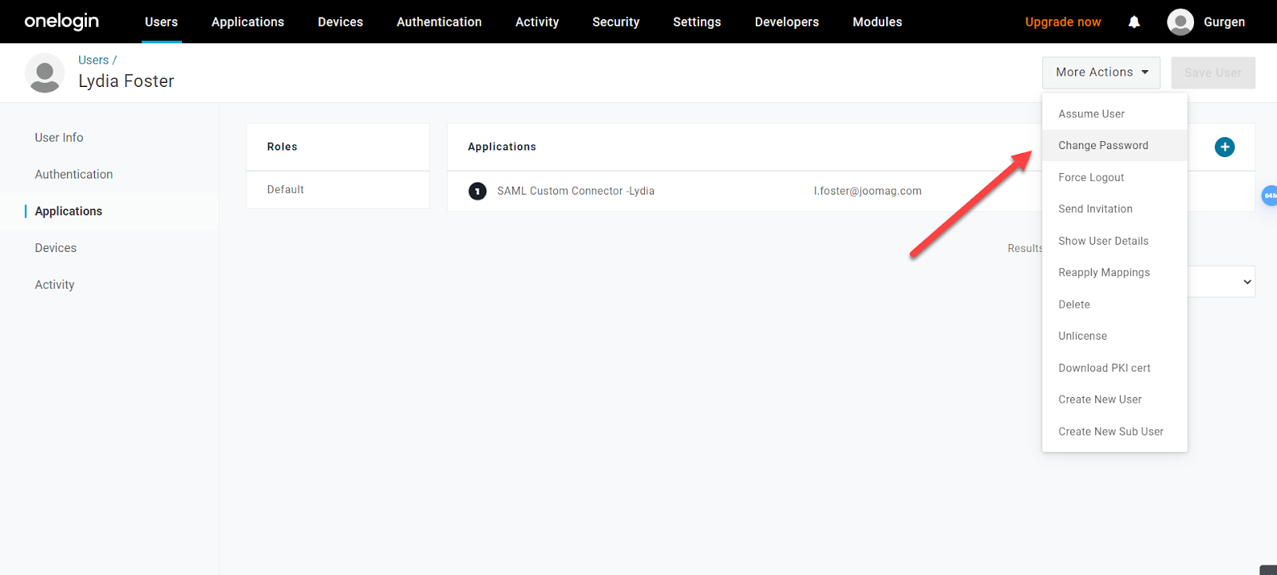
Task: Click the Gurgen profile avatar icon
Action: click(x=1180, y=22)
